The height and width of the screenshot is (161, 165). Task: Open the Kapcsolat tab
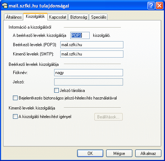pos(58,17)
